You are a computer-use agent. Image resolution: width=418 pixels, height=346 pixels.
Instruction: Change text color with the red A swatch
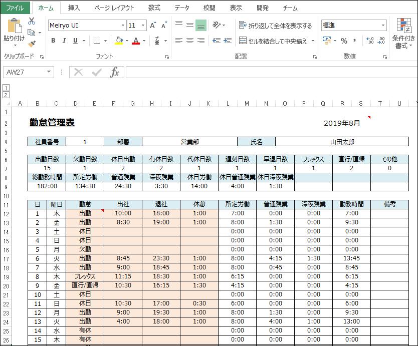click(136, 41)
